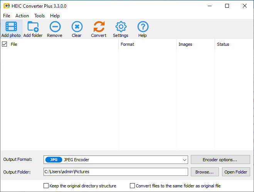The image size is (254, 192).
Task: Click the Open Folder button
Action: click(236, 172)
